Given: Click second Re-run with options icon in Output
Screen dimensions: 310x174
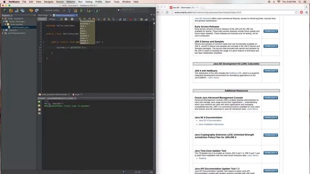Looking at the screenshot, I should (39, 106).
